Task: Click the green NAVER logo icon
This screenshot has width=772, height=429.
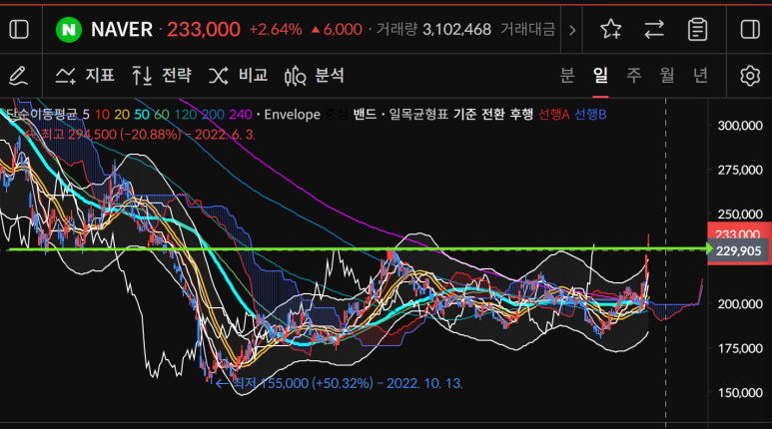Action: (x=69, y=30)
